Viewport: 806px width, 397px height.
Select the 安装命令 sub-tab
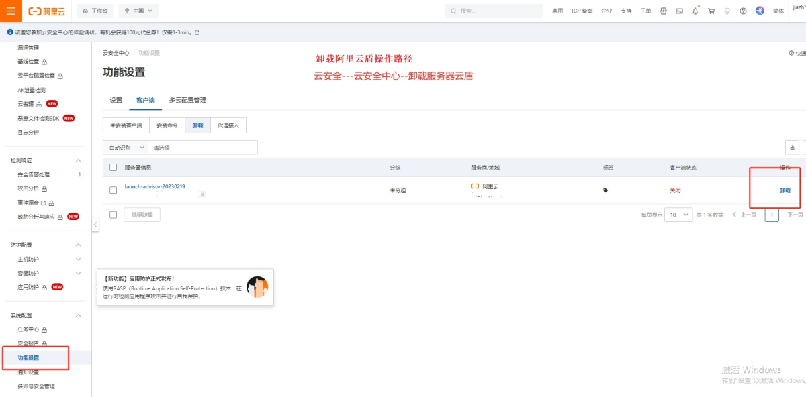click(167, 125)
